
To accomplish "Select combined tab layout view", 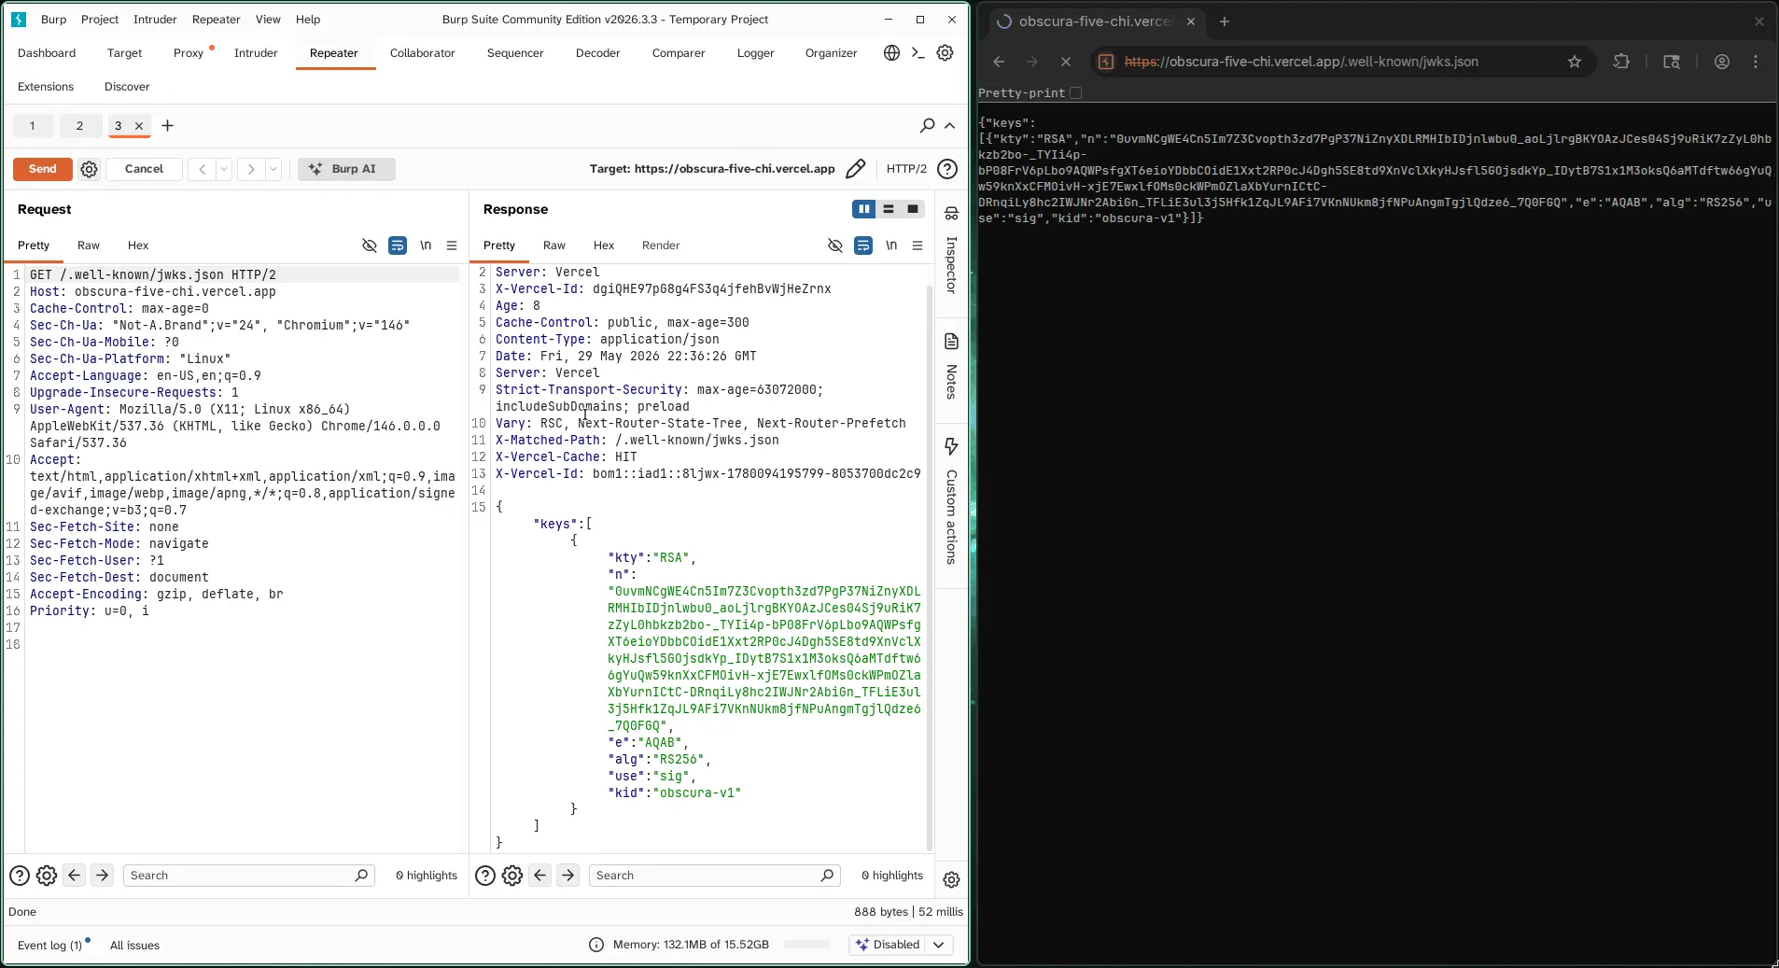I will click(x=913, y=209).
